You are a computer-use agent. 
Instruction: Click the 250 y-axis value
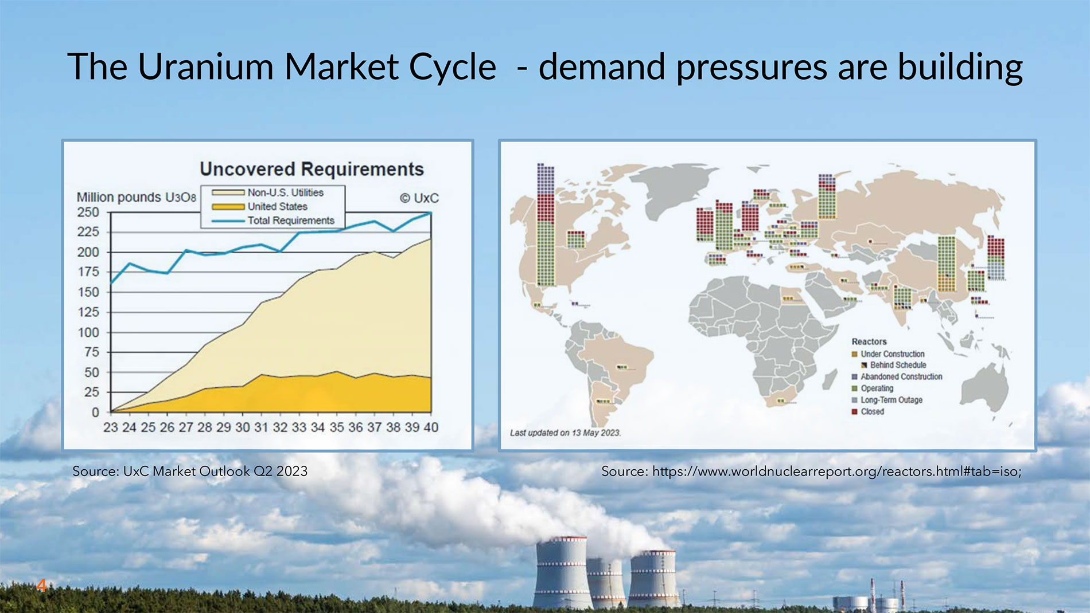coord(88,212)
